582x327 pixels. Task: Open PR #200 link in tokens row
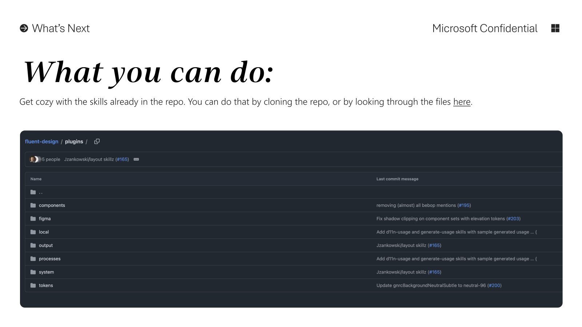pyautogui.click(x=495, y=285)
